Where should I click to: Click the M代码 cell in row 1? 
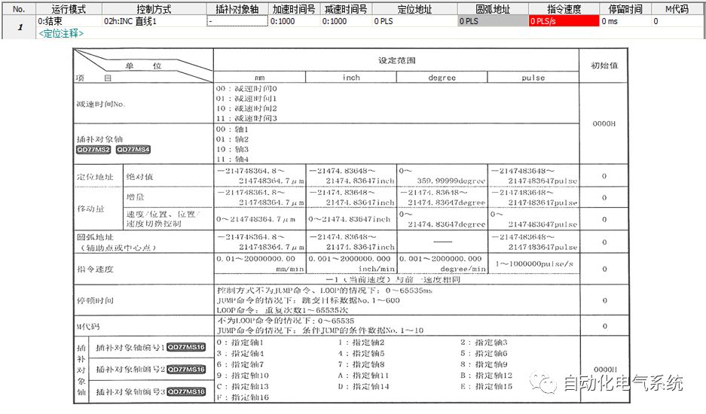pyautogui.click(x=676, y=22)
